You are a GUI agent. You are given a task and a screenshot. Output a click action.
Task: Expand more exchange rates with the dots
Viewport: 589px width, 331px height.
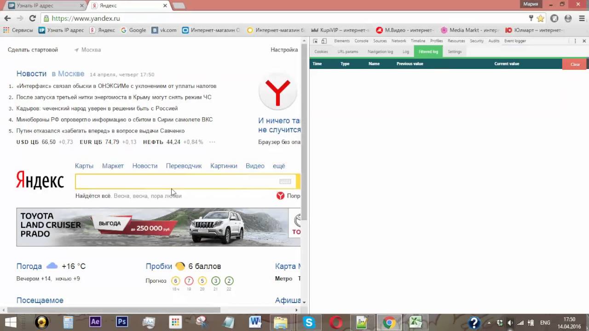pyautogui.click(x=212, y=142)
